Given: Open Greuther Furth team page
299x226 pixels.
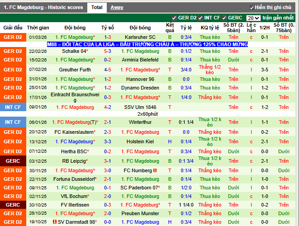Looking at the screenshot, I should tap(75, 70).
